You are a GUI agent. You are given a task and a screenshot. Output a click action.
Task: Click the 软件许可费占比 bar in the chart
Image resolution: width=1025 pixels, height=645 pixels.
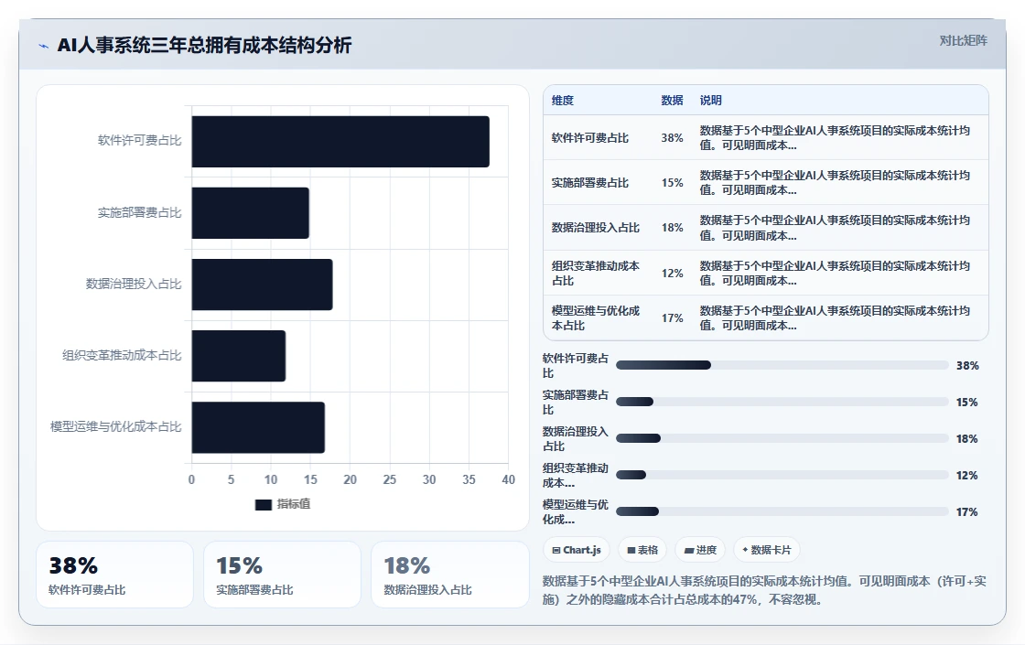click(340, 141)
